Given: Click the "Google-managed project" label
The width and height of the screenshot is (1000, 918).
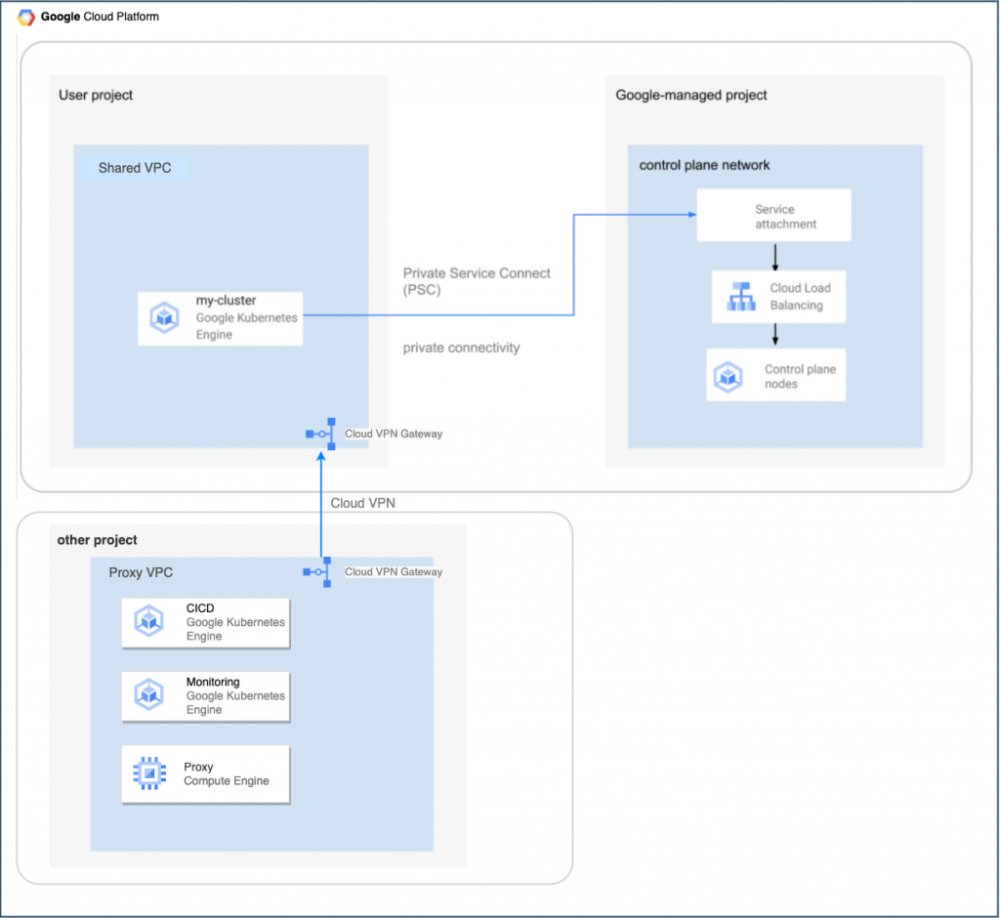Looking at the screenshot, I should pos(690,95).
